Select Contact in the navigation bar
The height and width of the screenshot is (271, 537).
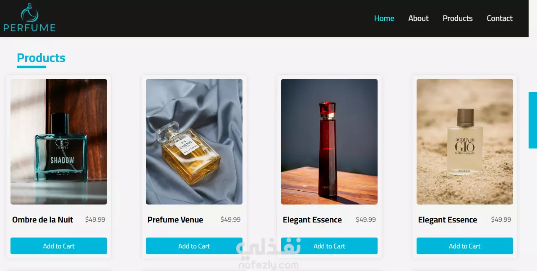tap(500, 18)
